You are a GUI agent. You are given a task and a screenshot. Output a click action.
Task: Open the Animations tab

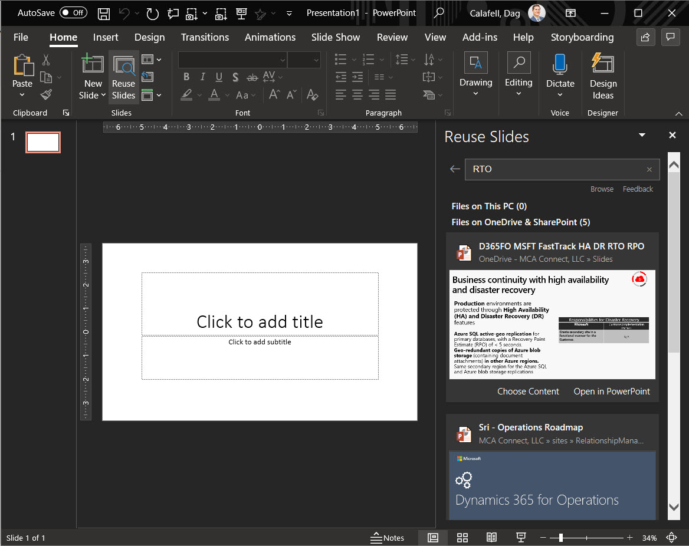tap(270, 37)
